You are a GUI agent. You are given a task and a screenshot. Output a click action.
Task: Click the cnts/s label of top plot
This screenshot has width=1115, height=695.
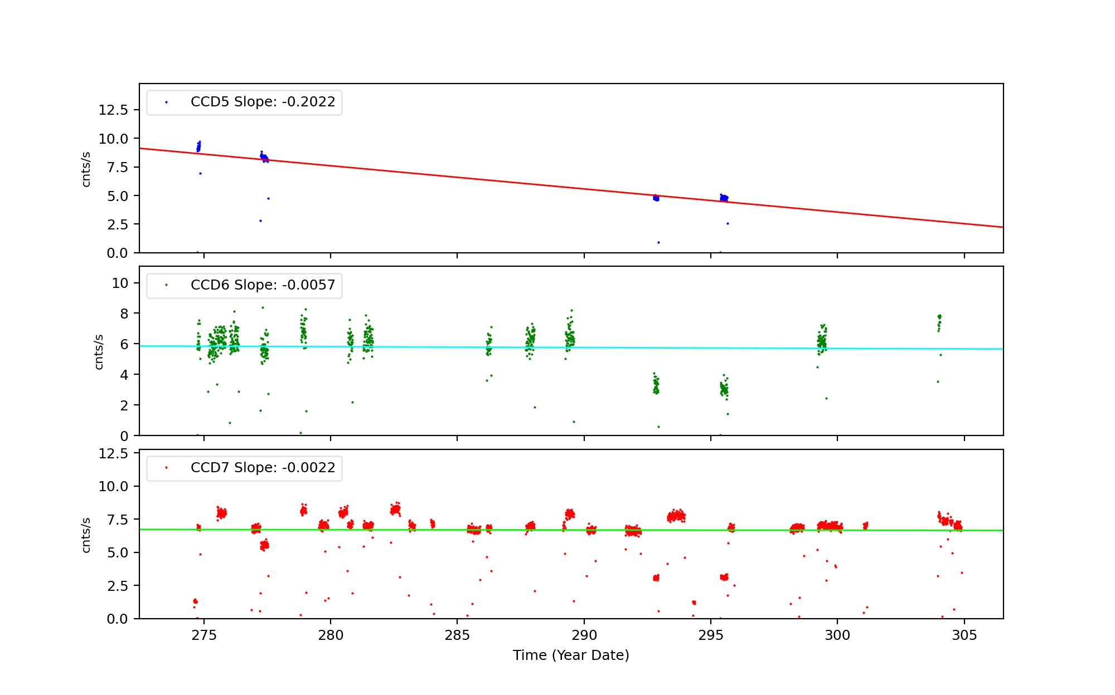(x=86, y=169)
